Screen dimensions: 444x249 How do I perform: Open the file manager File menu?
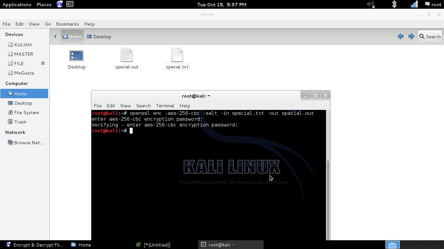[7, 24]
